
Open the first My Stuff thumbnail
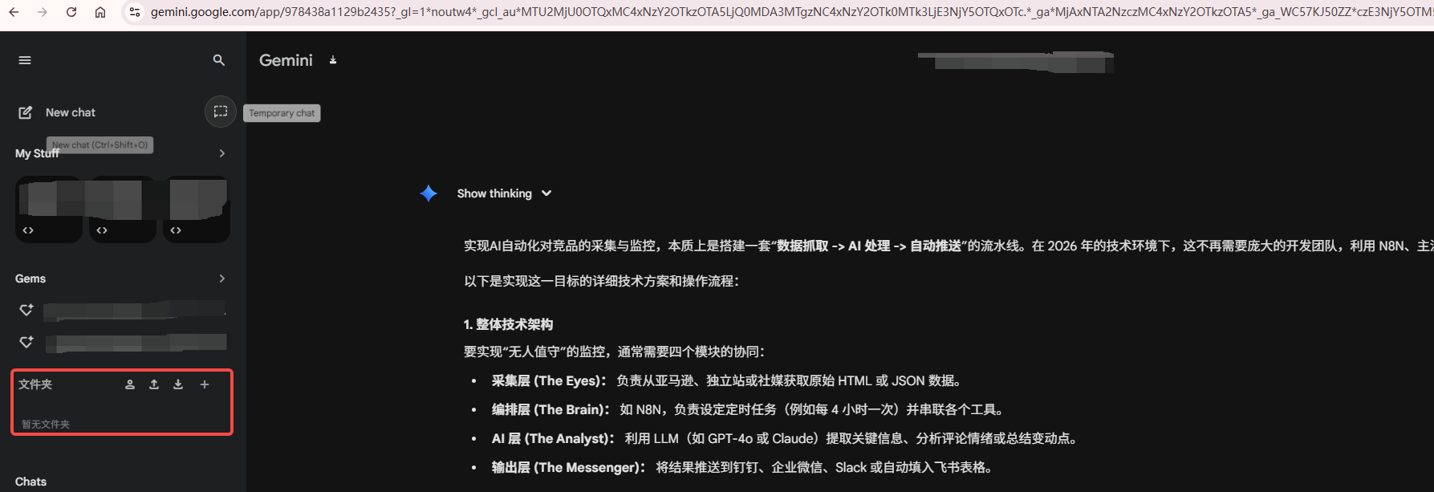(x=49, y=209)
